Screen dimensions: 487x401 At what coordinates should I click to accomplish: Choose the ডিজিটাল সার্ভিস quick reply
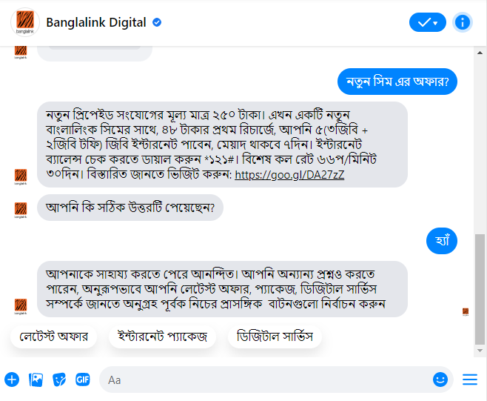(275, 337)
